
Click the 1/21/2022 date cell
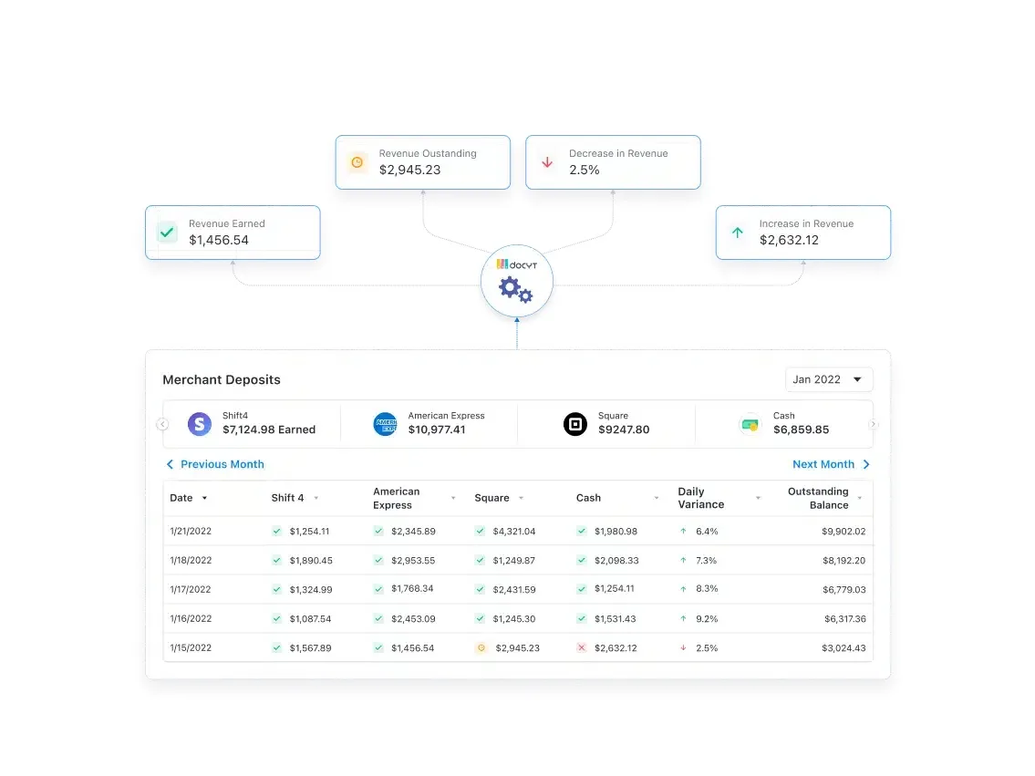(x=191, y=532)
